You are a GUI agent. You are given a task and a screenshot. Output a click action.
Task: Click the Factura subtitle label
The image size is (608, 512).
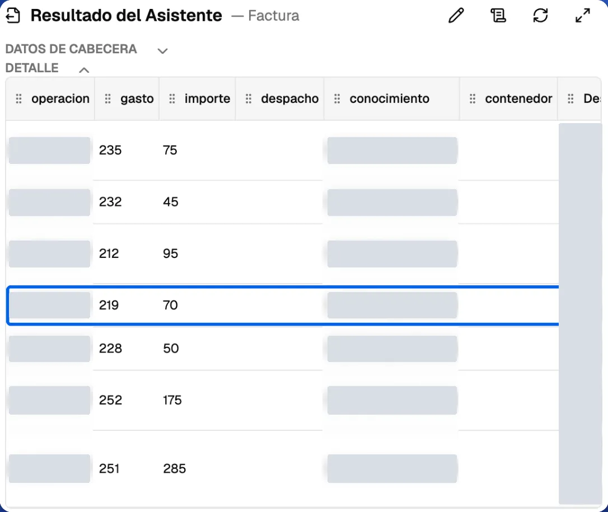click(273, 16)
